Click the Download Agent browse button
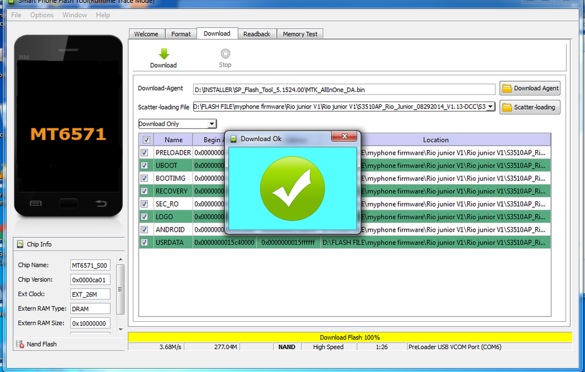This screenshot has height=372, width=585. pyautogui.click(x=530, y=88)
